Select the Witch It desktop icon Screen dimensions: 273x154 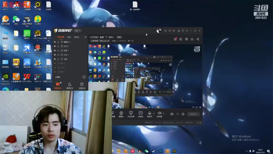point(38,78)
